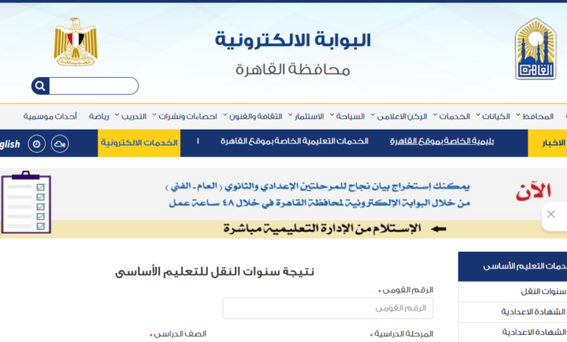Click inside the header search box
This screenshot has width=567, height=342.
click(94, 86)
